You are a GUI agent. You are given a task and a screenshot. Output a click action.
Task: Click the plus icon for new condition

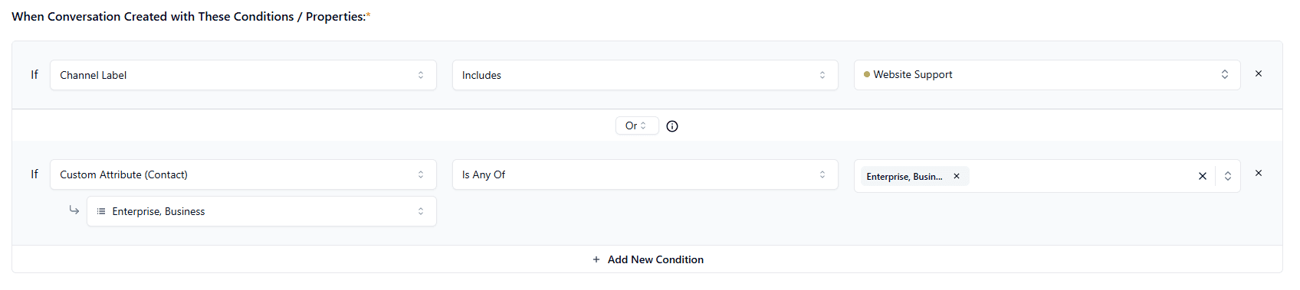coord(596,259)
